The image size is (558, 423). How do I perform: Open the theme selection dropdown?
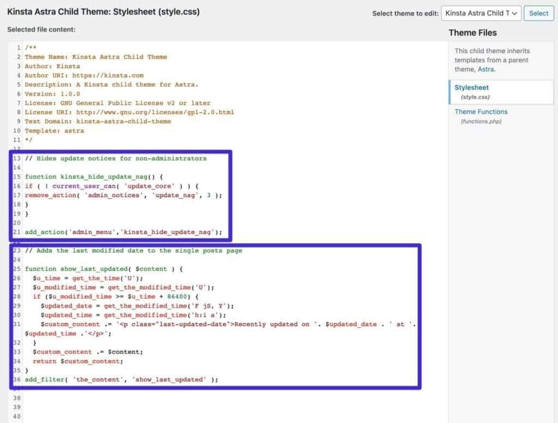pyautogui.click(x=481, y=14)
